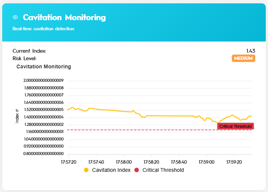Click the red Critical Threshold chart annotation
268x192 pixels.
236,126
